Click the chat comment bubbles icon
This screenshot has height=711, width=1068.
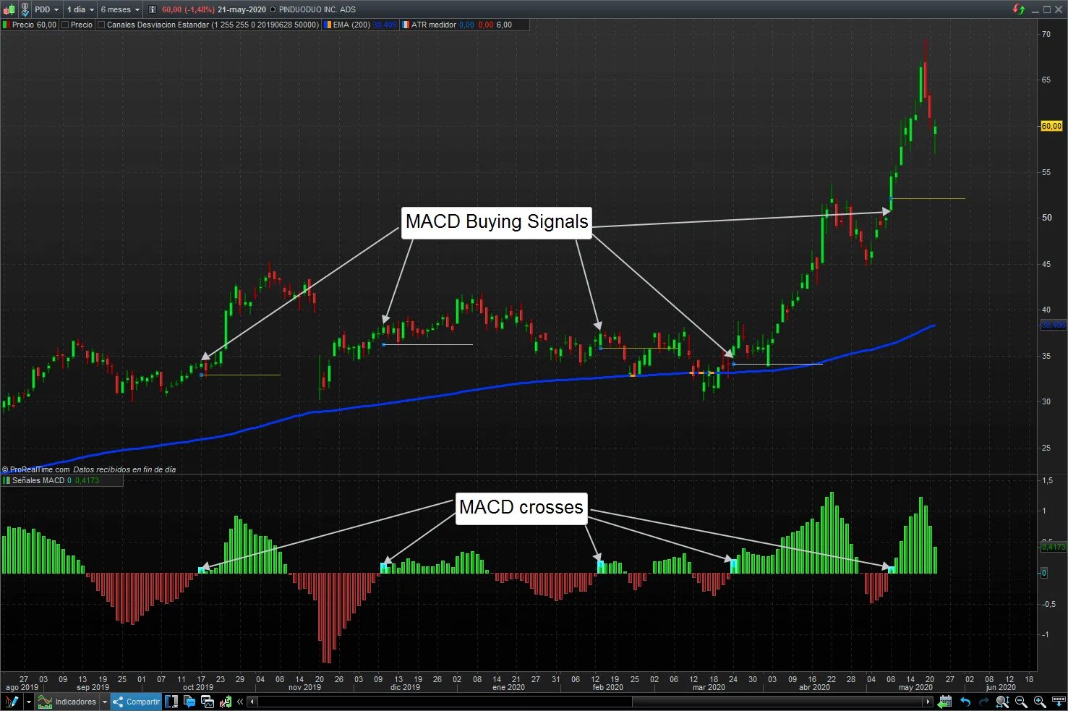point(189,702)
